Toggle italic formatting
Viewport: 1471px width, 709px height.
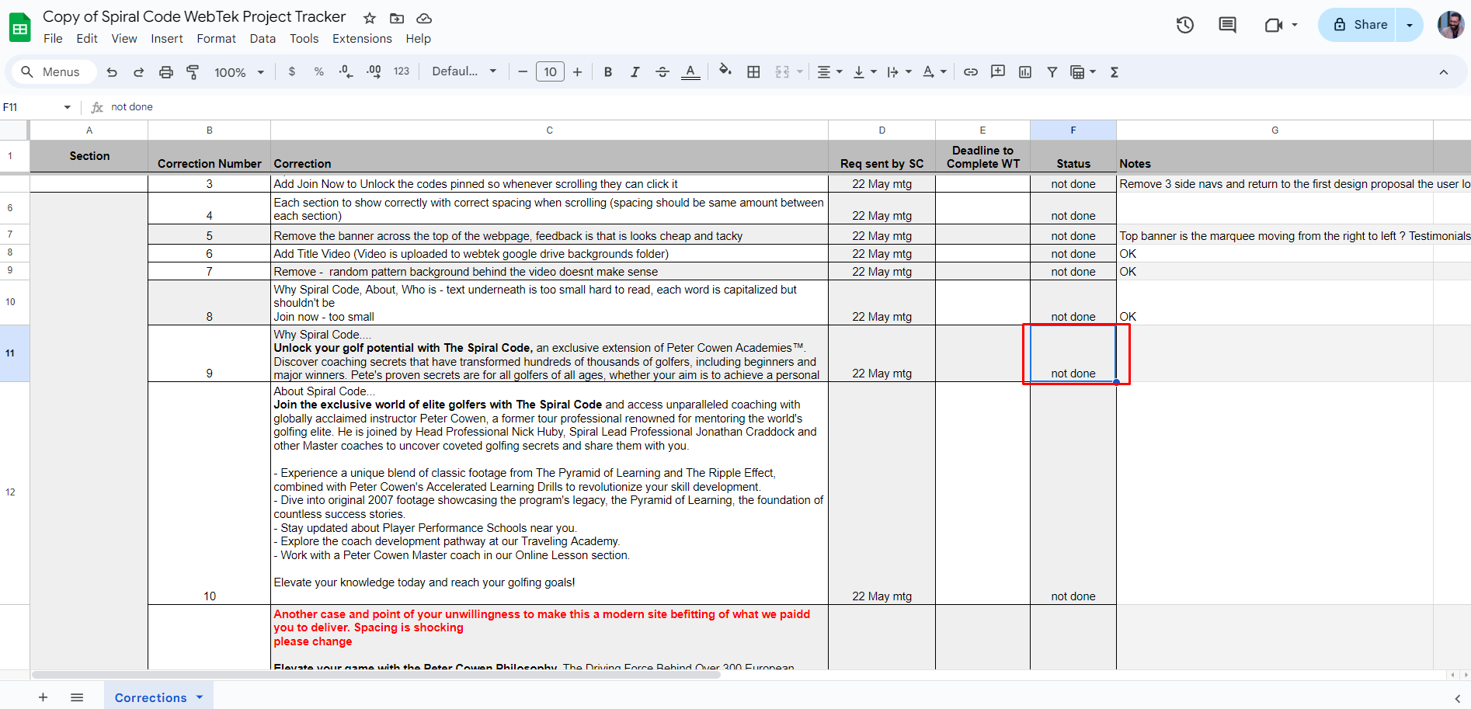tap(635, 72)
